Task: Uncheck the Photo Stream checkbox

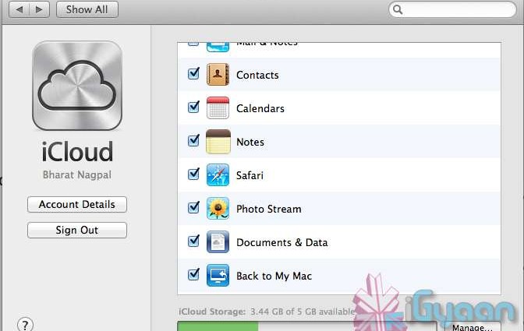Action: click(193, 209)
